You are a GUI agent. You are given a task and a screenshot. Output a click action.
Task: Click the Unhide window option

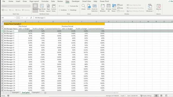(121, 11)
